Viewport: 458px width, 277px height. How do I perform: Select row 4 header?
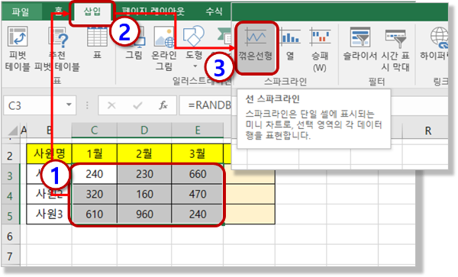[10, 196]
